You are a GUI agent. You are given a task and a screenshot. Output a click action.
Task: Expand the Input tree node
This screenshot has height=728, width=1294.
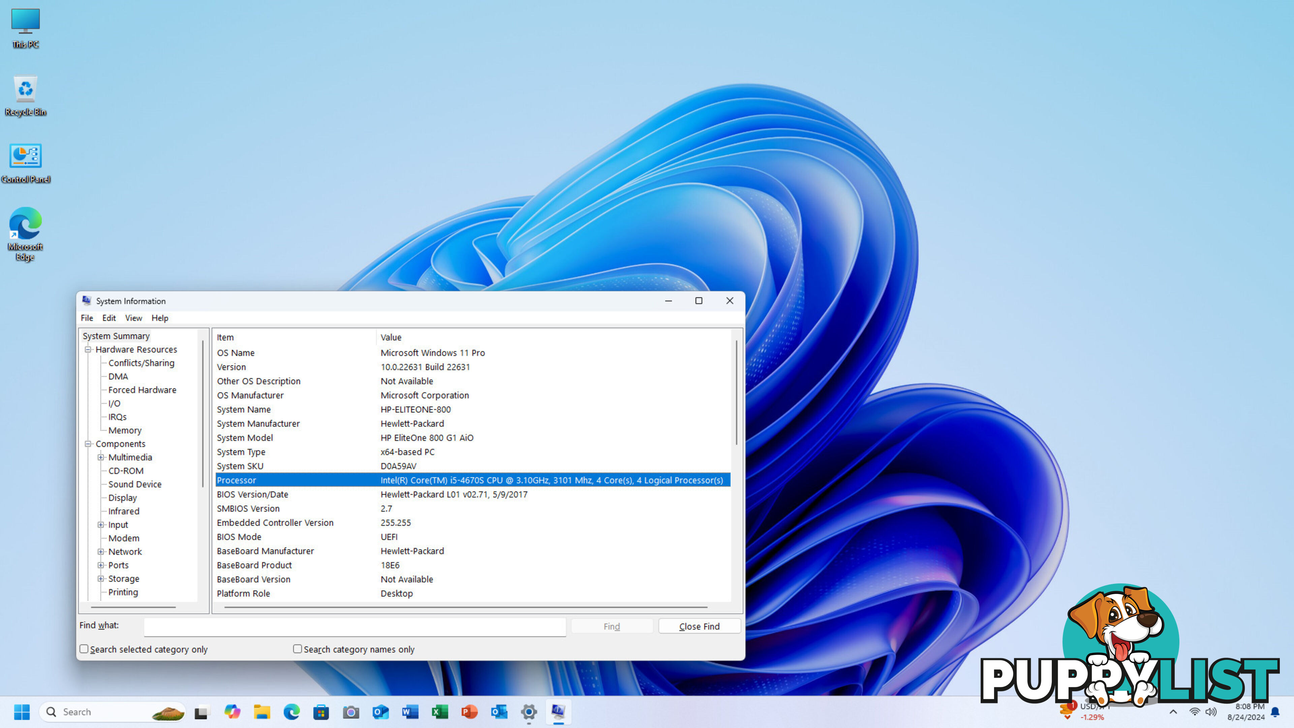tap(101, 524)
